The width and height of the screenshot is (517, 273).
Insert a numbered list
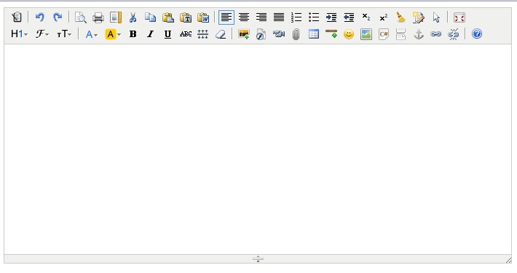pyautogui.click(x=296, y=17)
